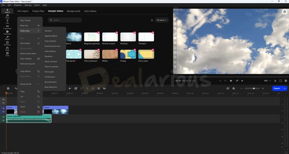Open the All items filter dropdown
The width and height of the screenshot is (289, 154).
[162, 20]
